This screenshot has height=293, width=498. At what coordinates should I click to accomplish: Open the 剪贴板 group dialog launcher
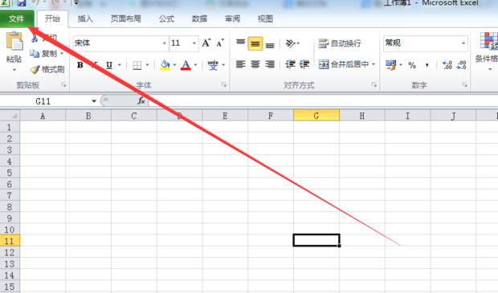tap(63, 85)
